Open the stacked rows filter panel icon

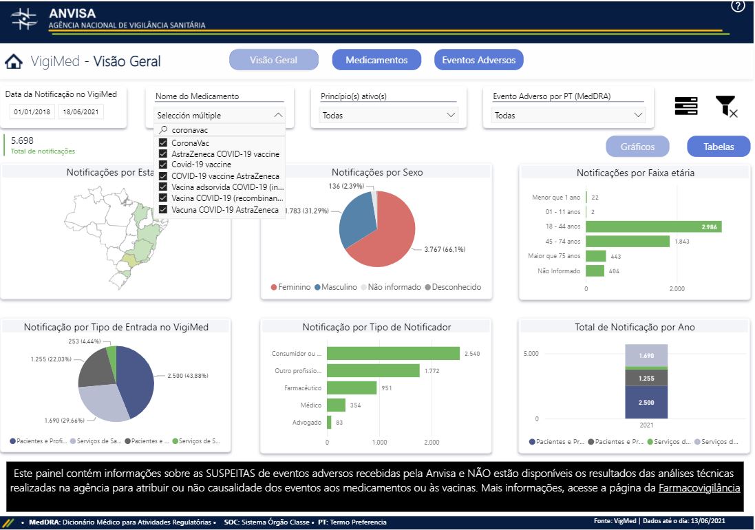click(x=685, y=106)
